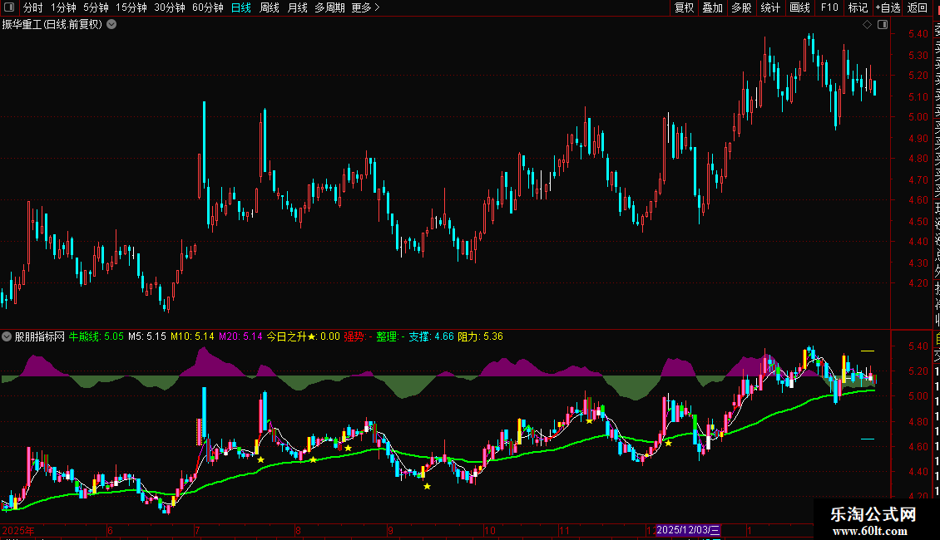Click the 标记 mark button
940x540 pixels.
[x=858, y=7]
